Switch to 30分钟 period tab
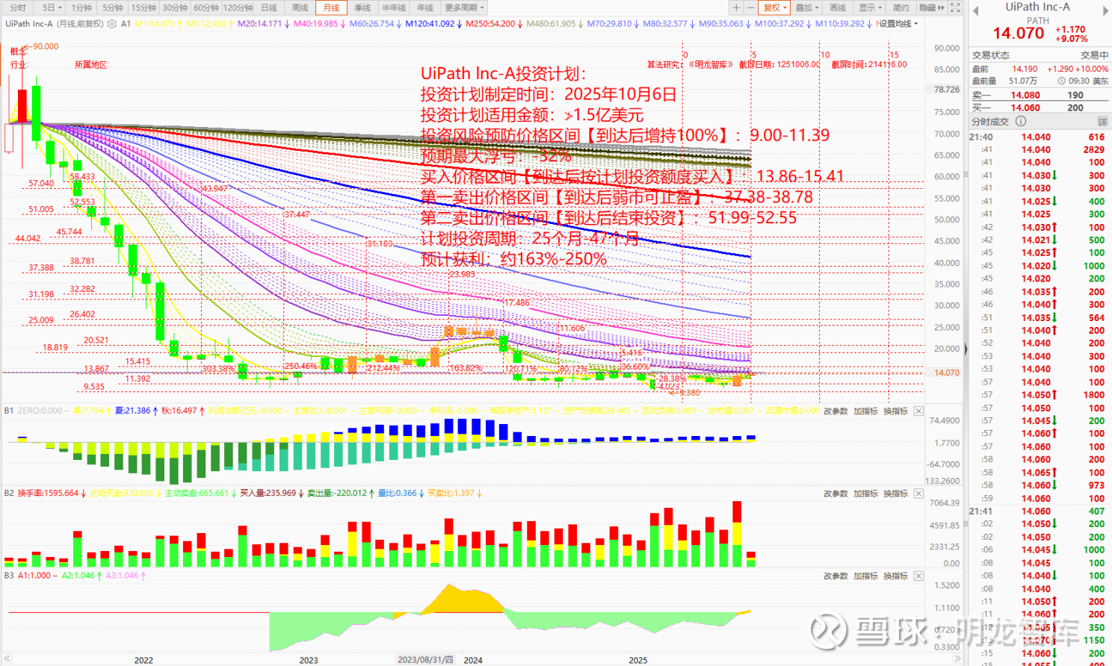This screenshot has height=666, width=1112. point(175,7)
